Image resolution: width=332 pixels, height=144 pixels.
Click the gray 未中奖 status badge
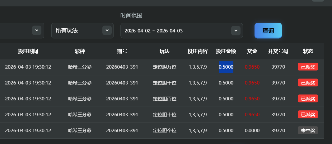pyautogui.click(x=308, y=130)
